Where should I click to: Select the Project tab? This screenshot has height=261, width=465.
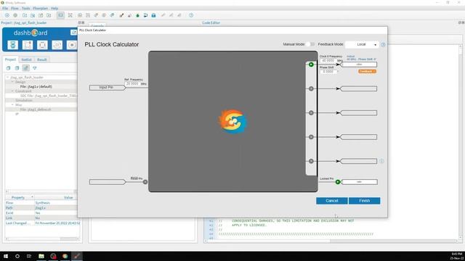point(10,59)
